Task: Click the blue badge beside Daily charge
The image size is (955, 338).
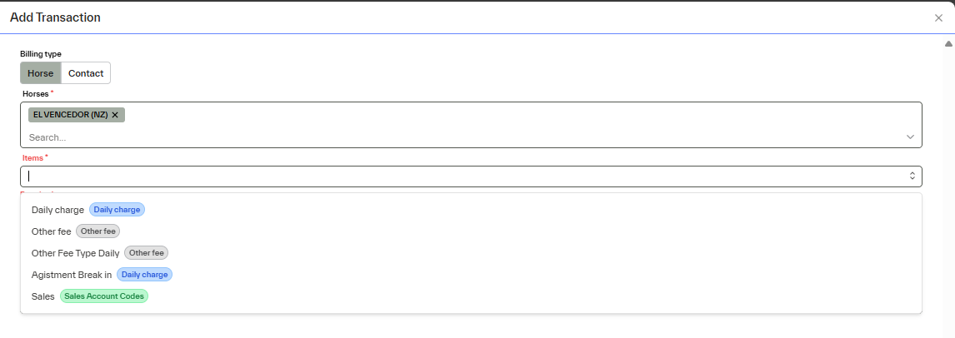Action: (117, 210)
